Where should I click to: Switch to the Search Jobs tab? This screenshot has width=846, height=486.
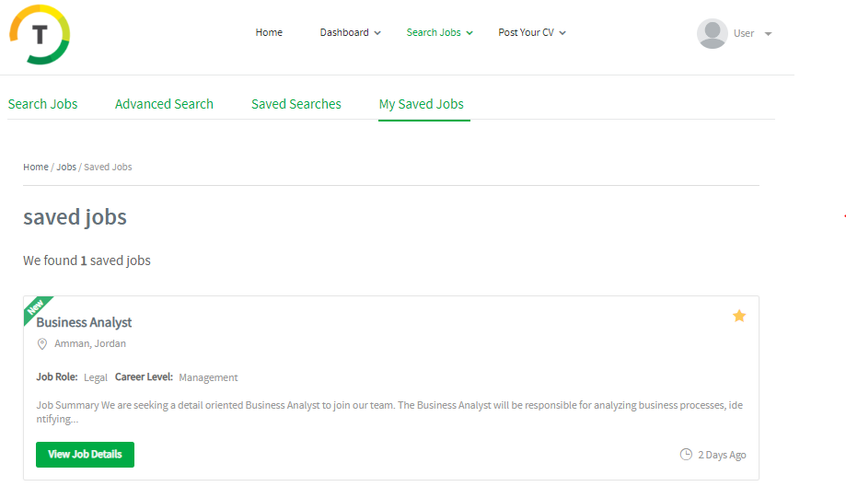click(42, 104)
